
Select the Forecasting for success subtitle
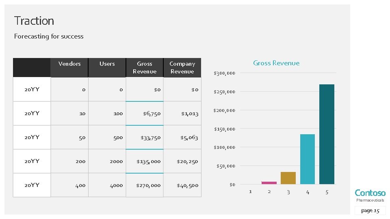coord(49,36)
